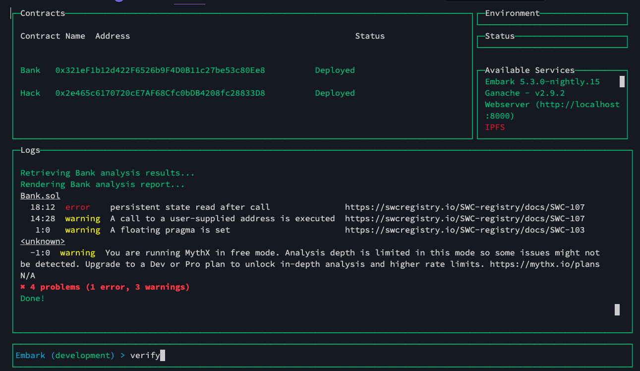Image resolution: width=640 pixels, height=371 pixels.
Task: Click the red IPFS service entry
Action: pyautogui.click(x=495, y=127)
